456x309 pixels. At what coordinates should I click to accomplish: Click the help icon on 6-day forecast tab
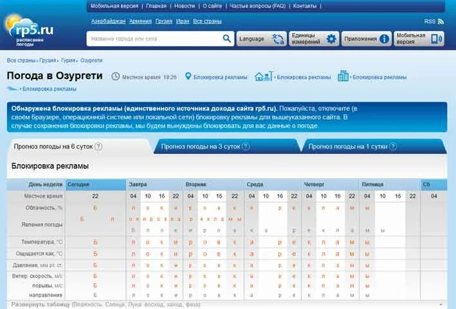[98, 146]
